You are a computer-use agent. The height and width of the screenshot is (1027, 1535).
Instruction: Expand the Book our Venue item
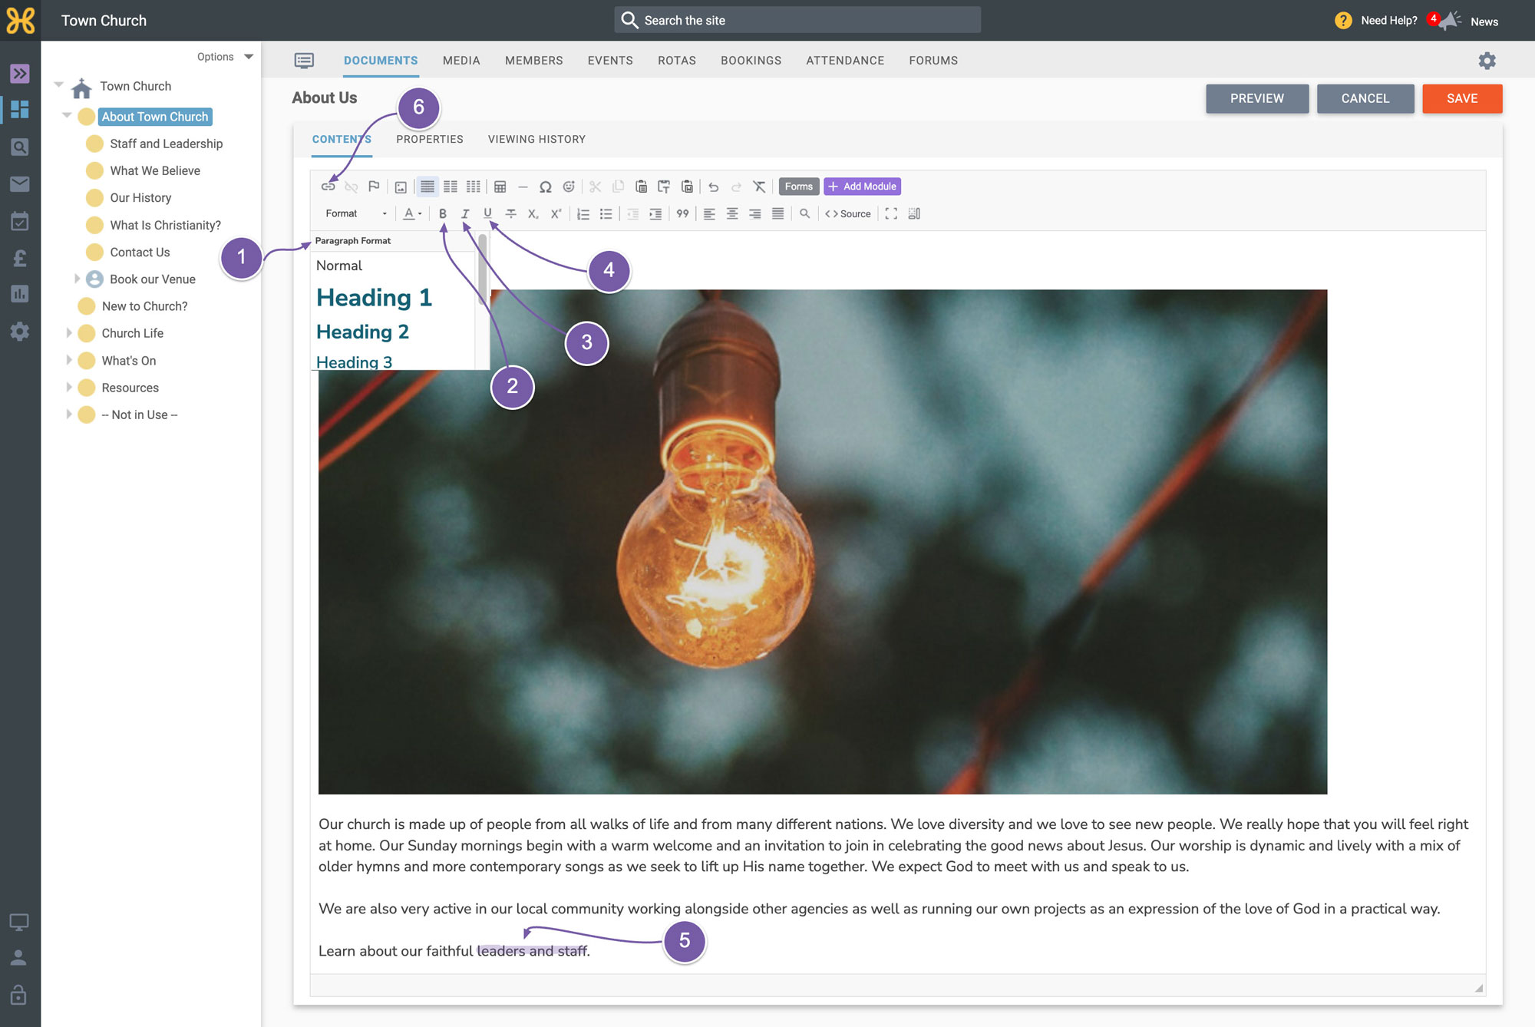(77, 279)
